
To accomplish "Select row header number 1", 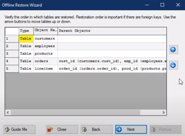I will pyautogui.click(x=12, y=39).
